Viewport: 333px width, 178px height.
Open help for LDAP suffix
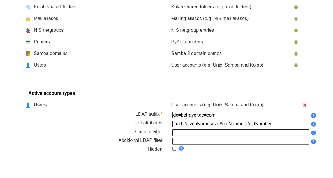point(313,115)
